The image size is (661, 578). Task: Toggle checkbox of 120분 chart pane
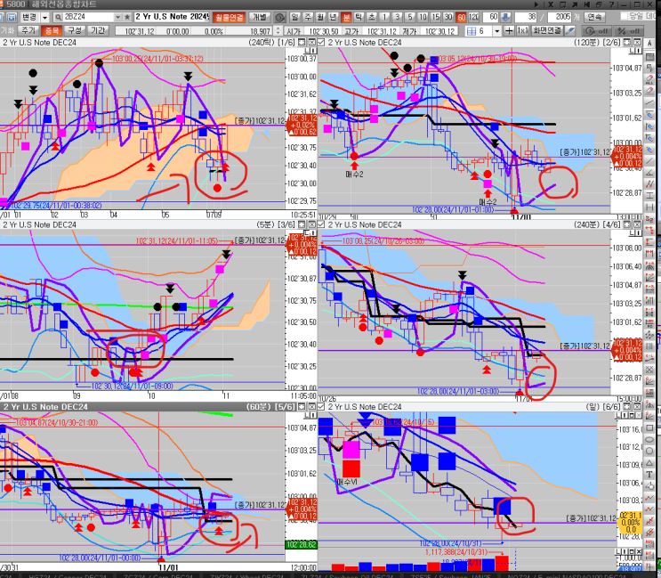(x=321, y=42)
